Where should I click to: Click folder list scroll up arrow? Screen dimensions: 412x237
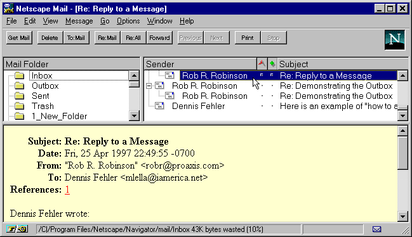click(134, 76)
